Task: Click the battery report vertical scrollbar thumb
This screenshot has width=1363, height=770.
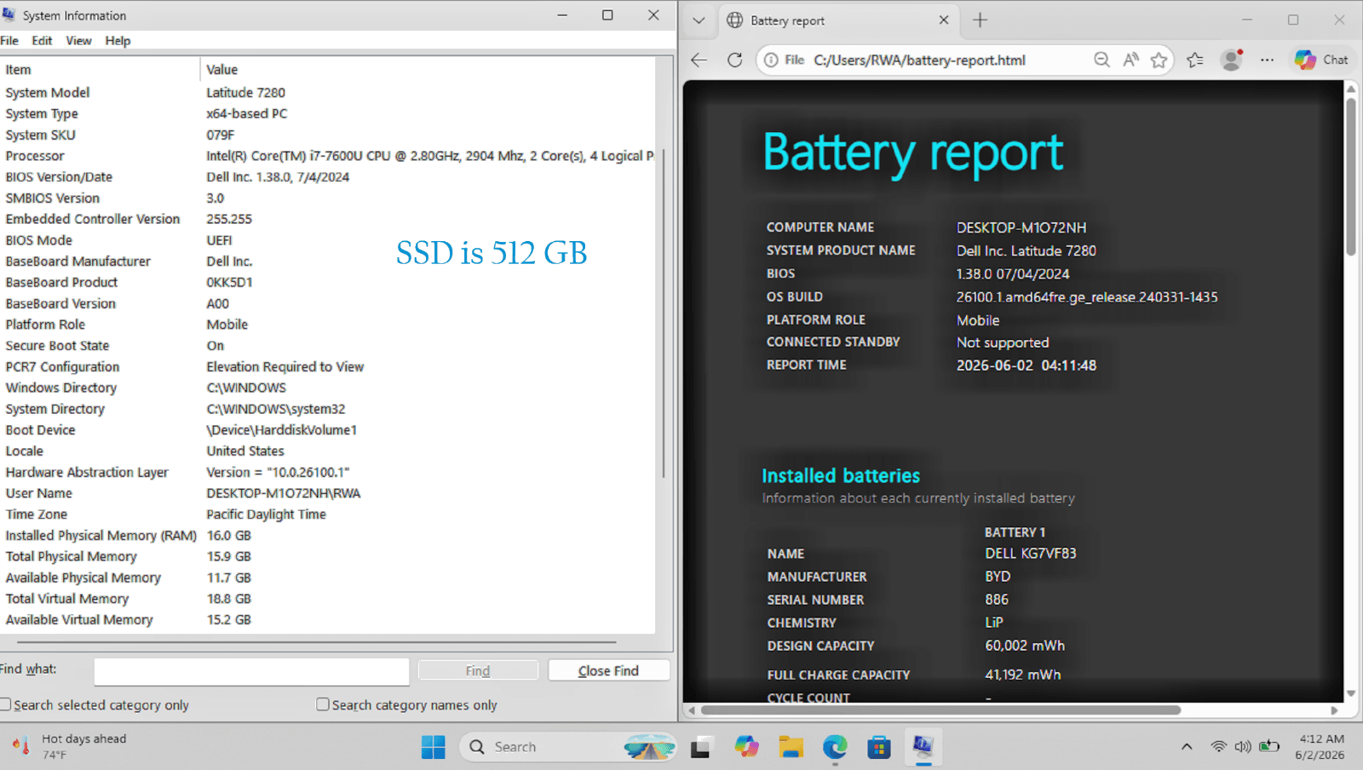Action: (1351, 176)
